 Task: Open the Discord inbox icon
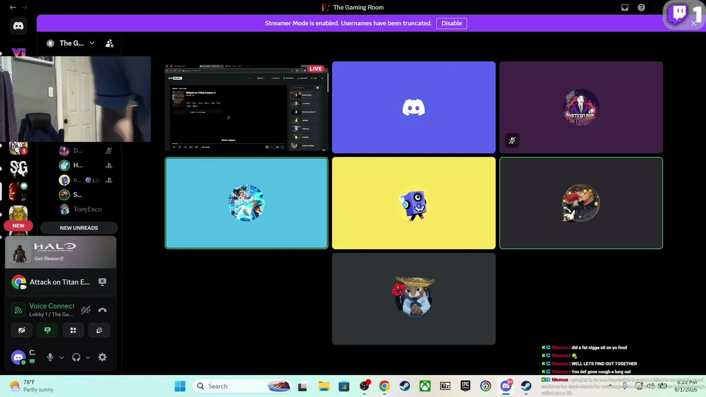point(625,8)
